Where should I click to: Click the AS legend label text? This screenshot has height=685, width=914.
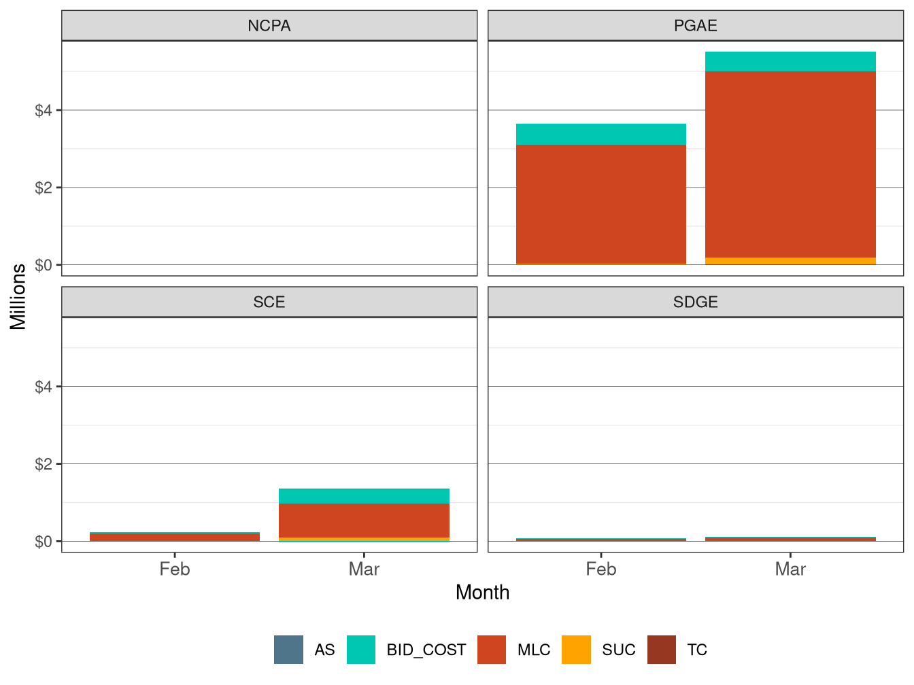coord(324,650)
